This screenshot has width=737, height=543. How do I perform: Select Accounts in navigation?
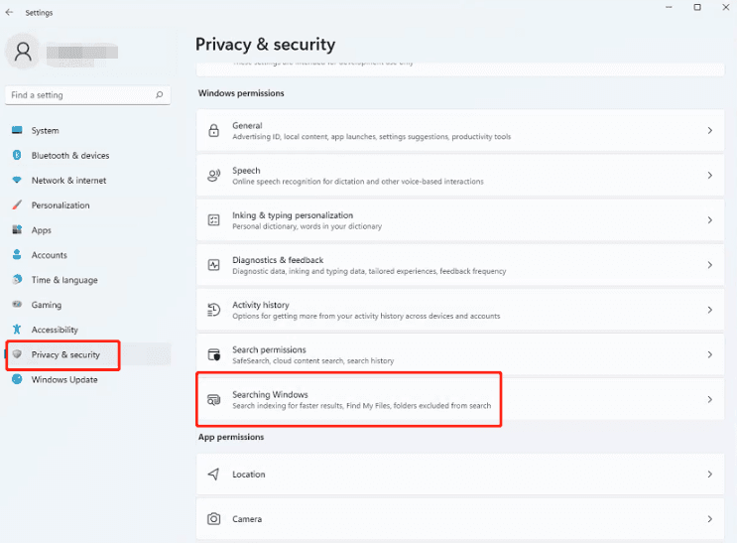(x=88, y=255)
